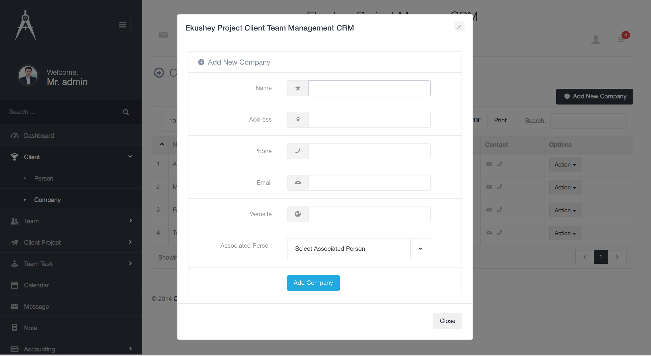
Task: Click the mail icon in second table row
Action: pyautogui.click(x=489, y=187)
